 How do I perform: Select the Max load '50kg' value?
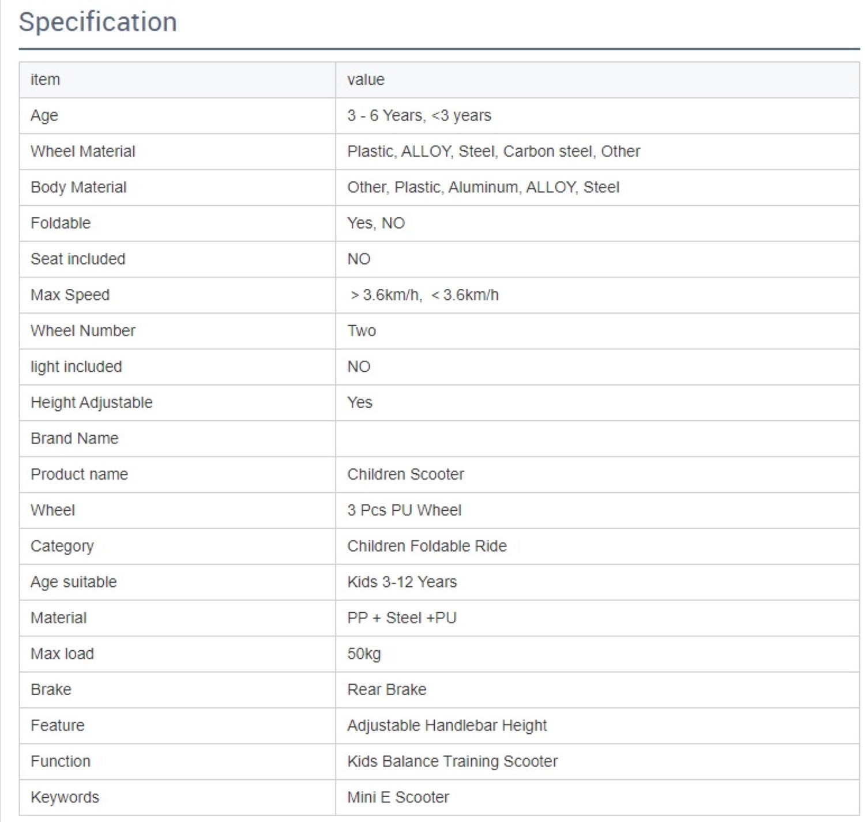click(364, 654)
